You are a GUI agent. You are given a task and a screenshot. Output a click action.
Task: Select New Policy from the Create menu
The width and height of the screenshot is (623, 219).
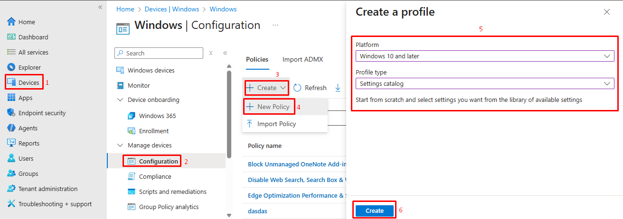point(273,107)
